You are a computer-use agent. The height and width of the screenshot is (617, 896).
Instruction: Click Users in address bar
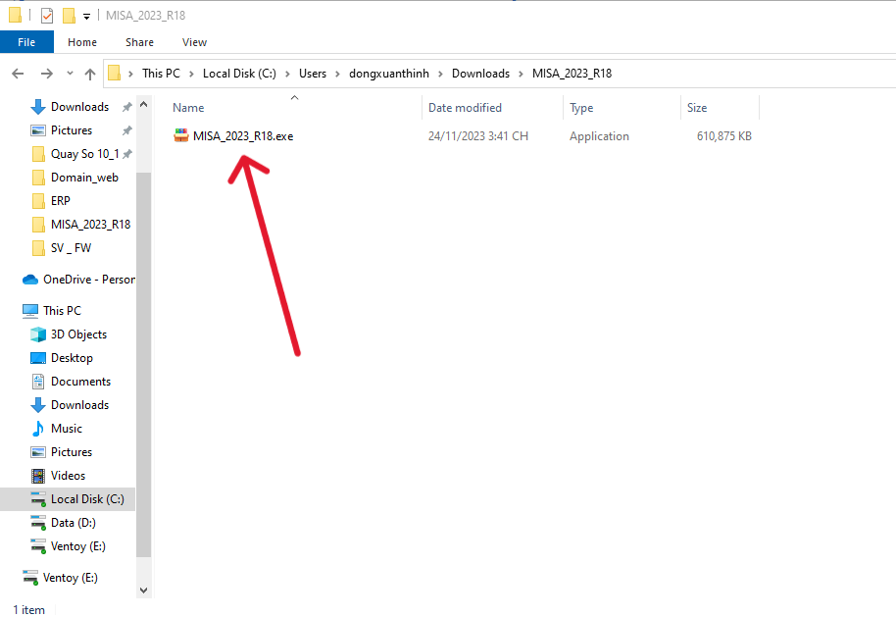(x=313, y=74)
